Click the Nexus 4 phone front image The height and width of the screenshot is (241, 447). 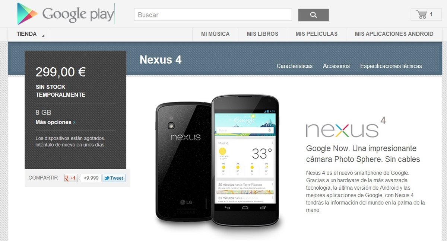pyautogui.click(x=245, y=160)
